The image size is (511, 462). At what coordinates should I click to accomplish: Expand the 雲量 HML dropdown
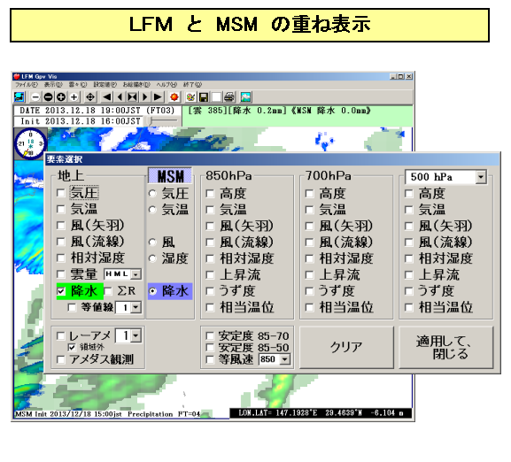(x=135, y=274)
